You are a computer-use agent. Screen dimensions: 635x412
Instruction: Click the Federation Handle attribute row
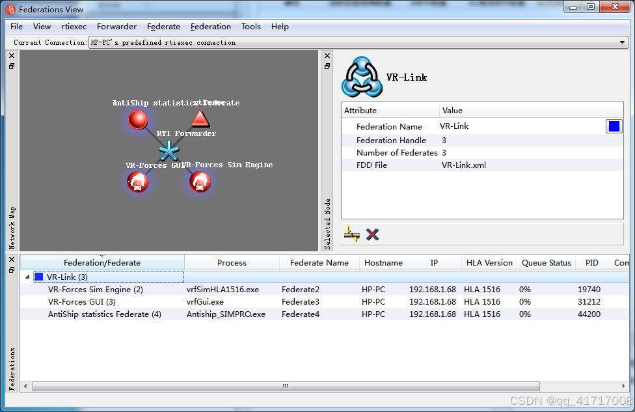pyautogui.click(x=482, y=140)
